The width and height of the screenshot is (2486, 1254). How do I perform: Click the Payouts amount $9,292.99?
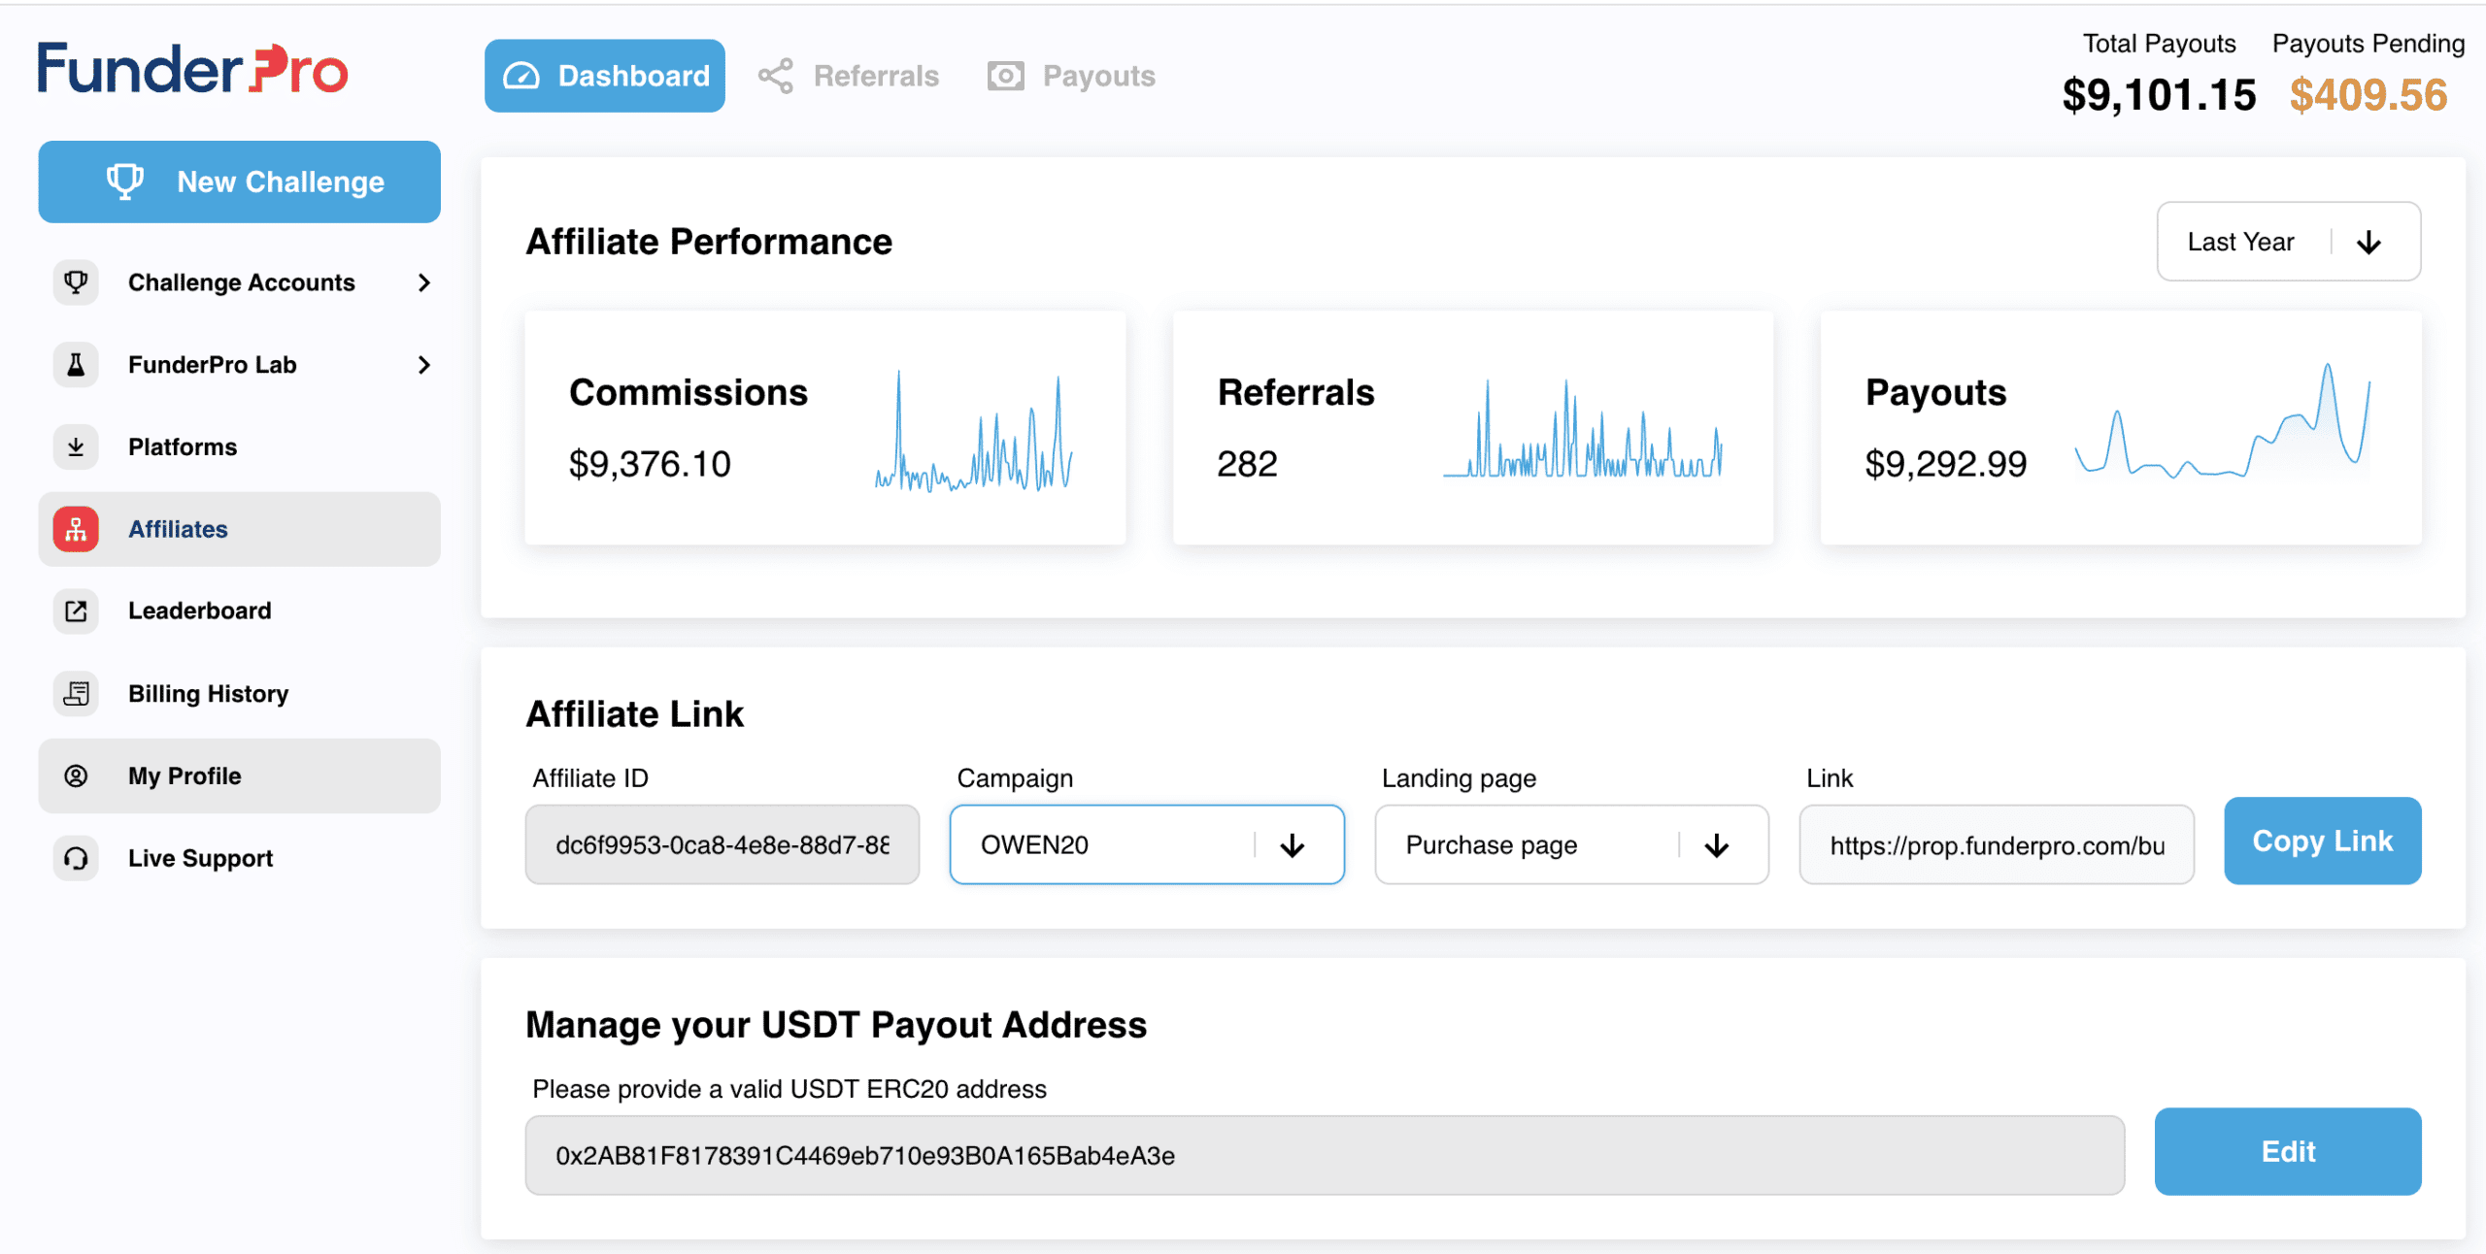coord(1945,464)
